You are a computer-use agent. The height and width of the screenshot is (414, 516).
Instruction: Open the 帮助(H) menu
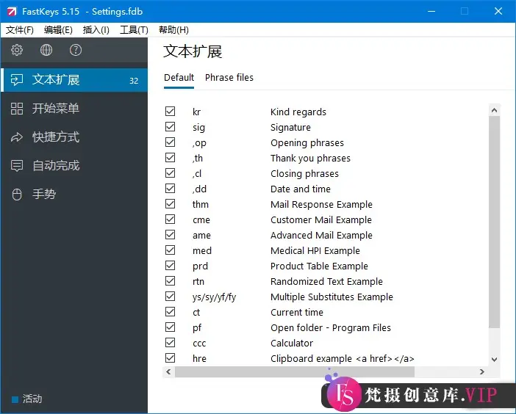click(x=173, y=30)
